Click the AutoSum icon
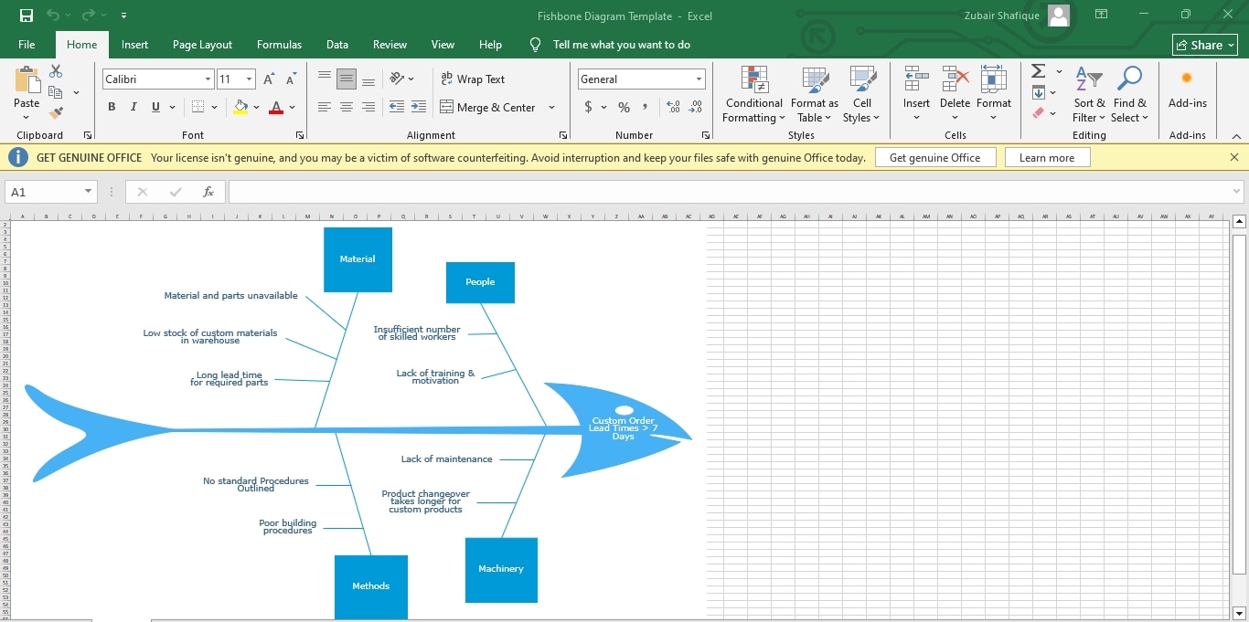The height and width of the screenshot is (622, 1249). pos(1039,71)
